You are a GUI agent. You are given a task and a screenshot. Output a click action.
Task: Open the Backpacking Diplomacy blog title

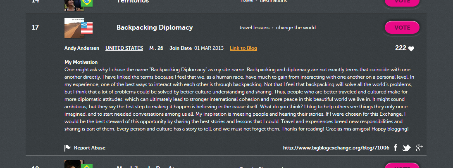[155, 28]
